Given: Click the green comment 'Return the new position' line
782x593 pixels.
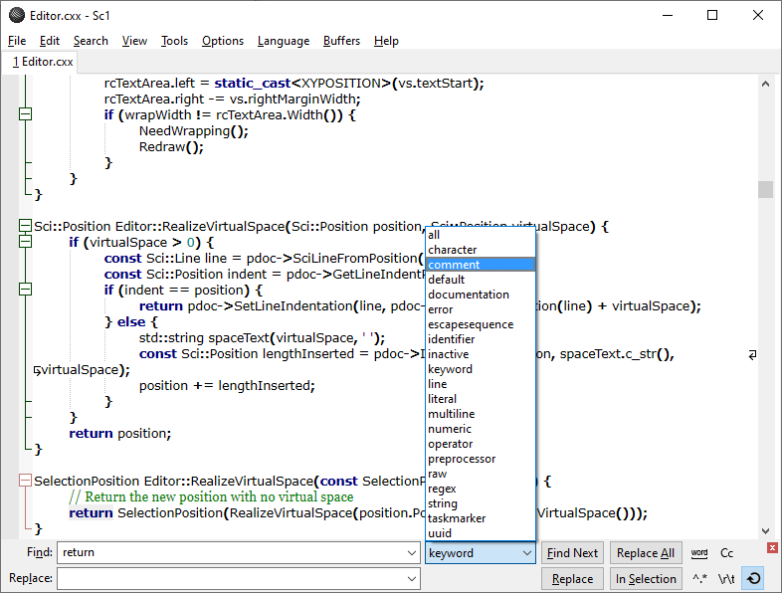Looking at the screenshot, I should tap(211, 496).
